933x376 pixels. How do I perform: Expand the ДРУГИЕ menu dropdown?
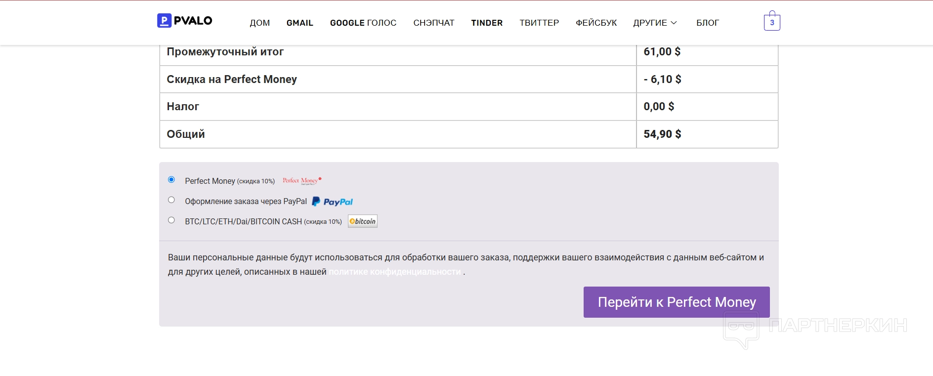(655, 23)
